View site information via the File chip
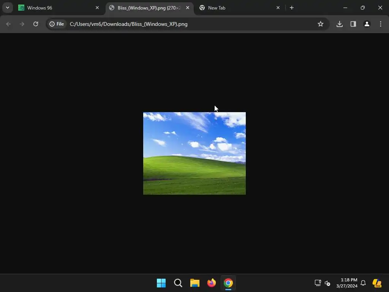Image resolution: width=389 pixels, height=292 pixels. 57,24
